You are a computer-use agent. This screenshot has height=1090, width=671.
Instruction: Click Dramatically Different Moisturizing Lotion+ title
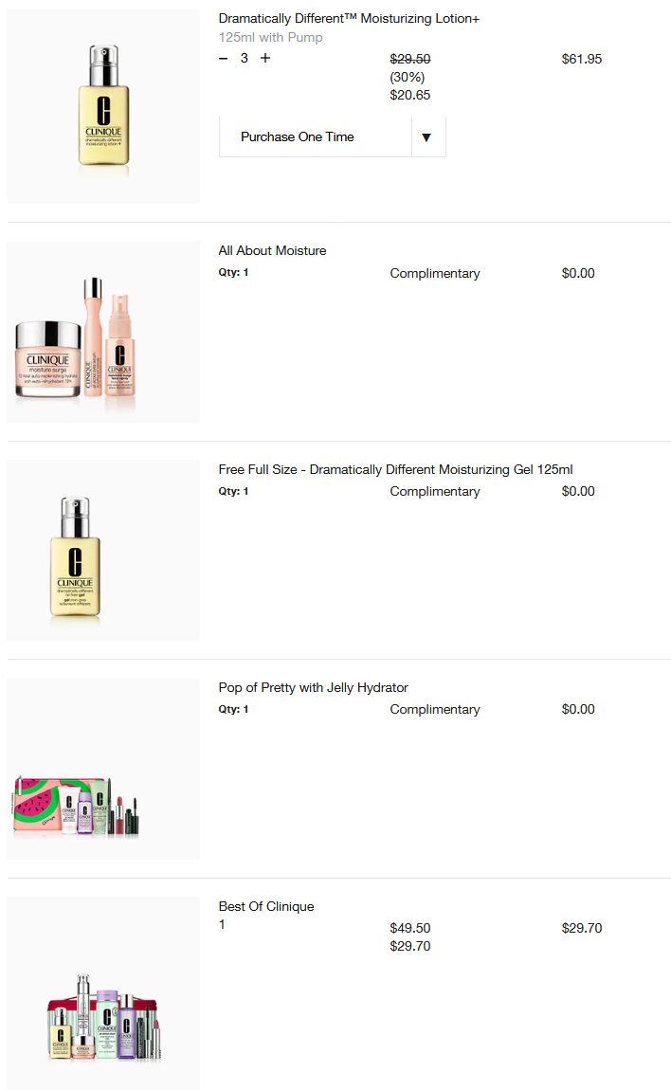349,19
